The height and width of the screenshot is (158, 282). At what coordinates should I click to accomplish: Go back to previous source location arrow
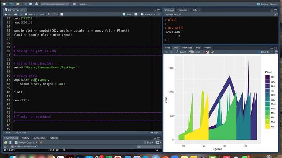coord(6,14)
